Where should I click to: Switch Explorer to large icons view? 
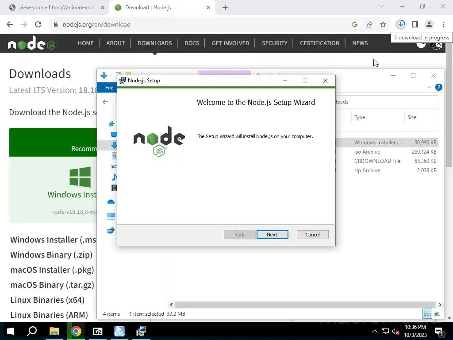point(437,313)
